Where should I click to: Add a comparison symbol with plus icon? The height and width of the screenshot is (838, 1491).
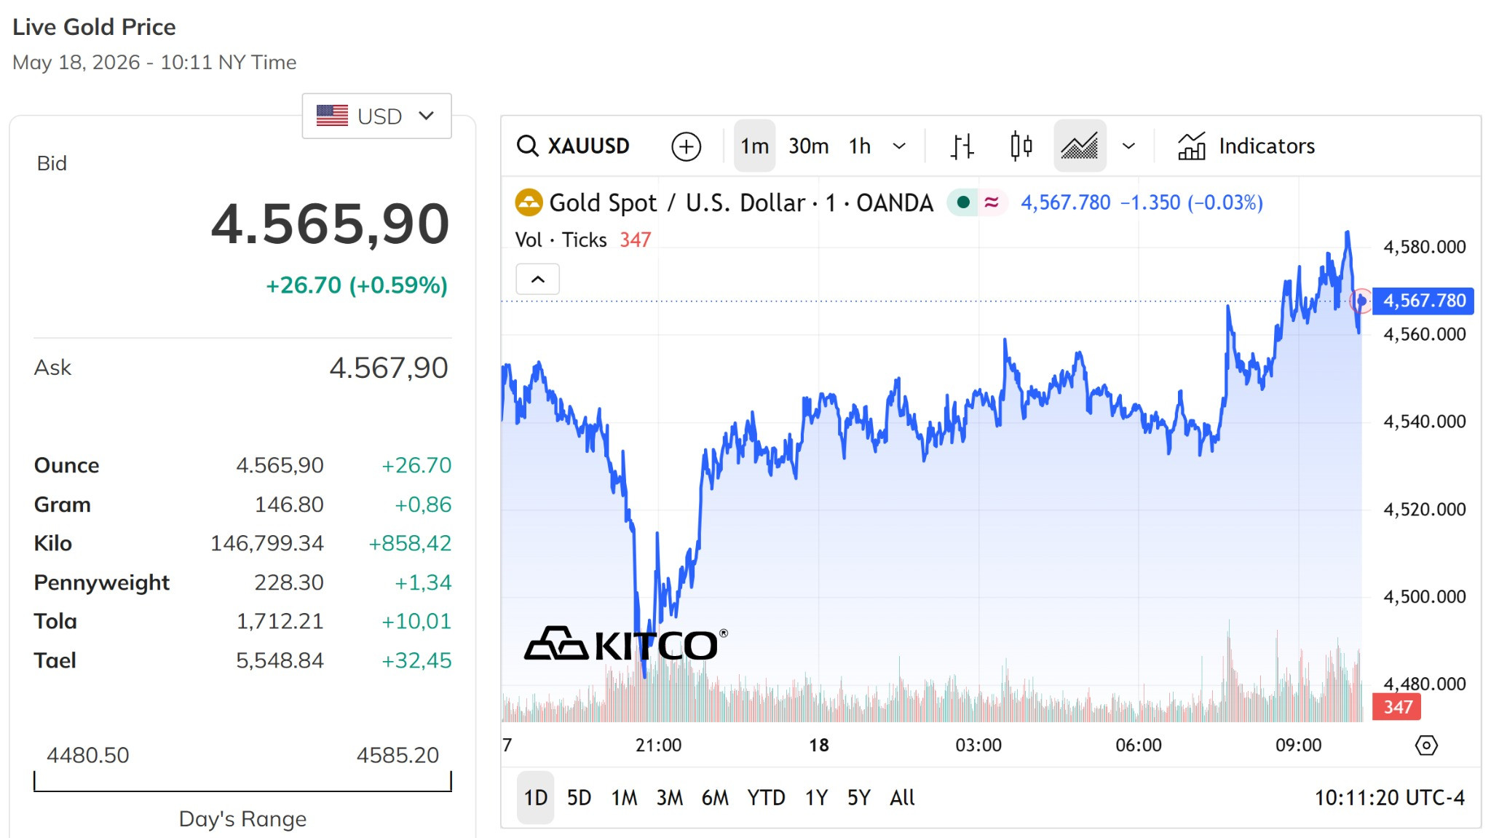pos(686,146)
